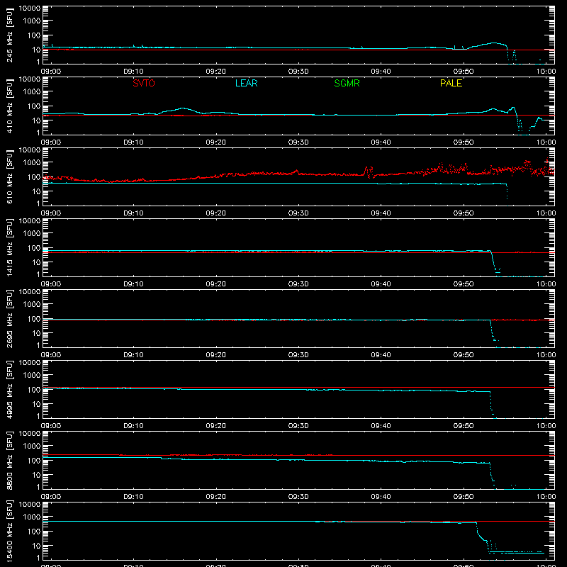Click the 10 tick label on 1415 MHz axis

coord(36,262)
